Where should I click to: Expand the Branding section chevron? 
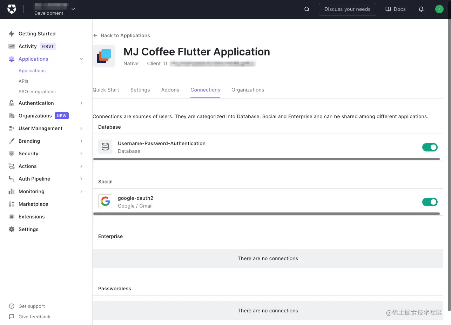tap(81, 141)
